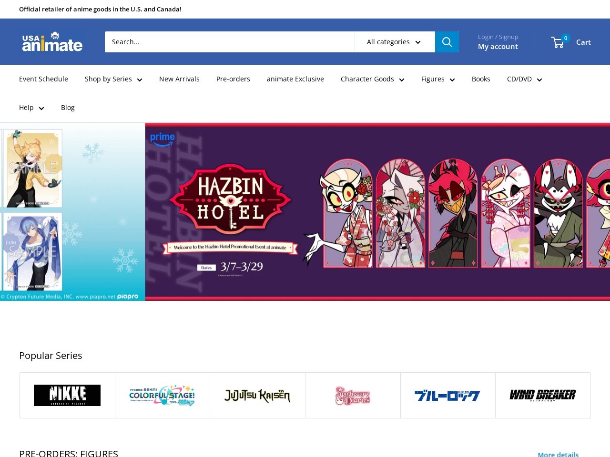This screenshot has width=610, height=457.
Task: Select the New Arrivals menu item
Action: 179,79
